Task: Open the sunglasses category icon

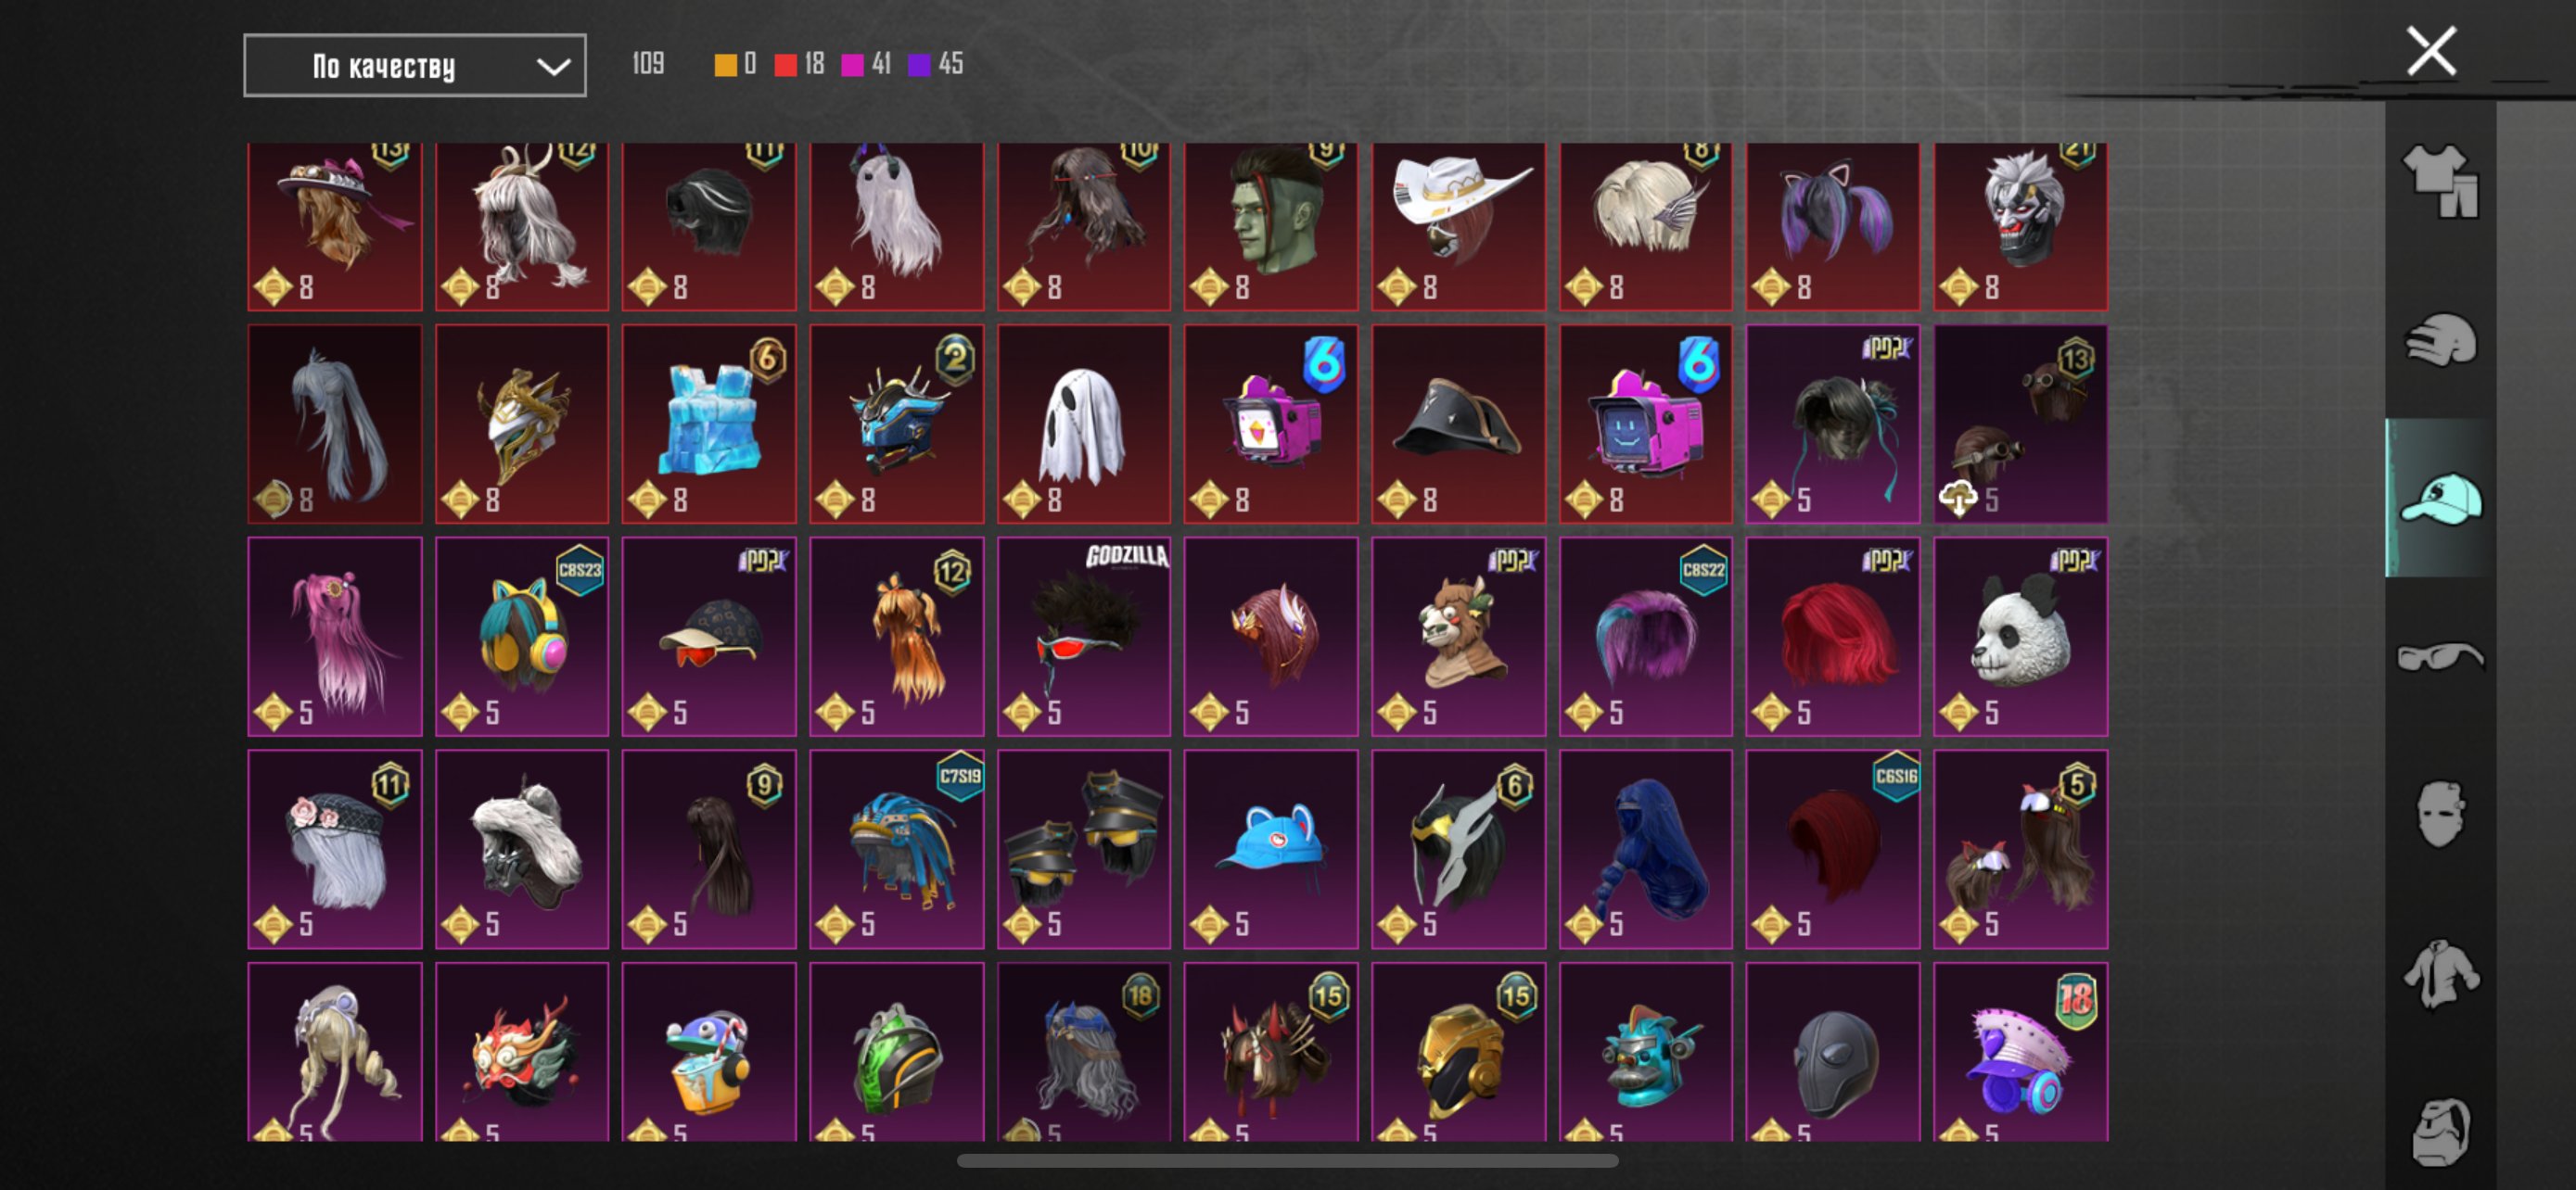Action: (2441, 656)
